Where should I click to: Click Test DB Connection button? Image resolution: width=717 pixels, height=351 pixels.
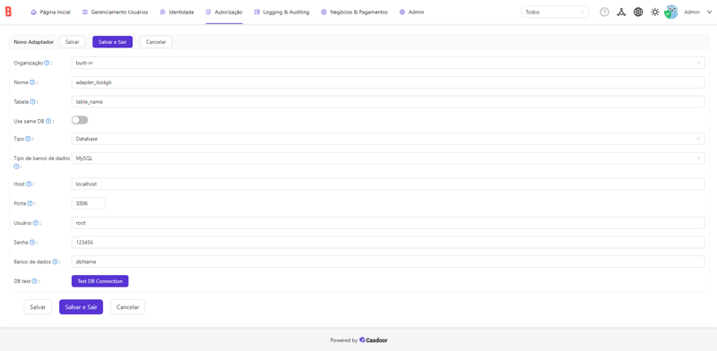point(100,281)
